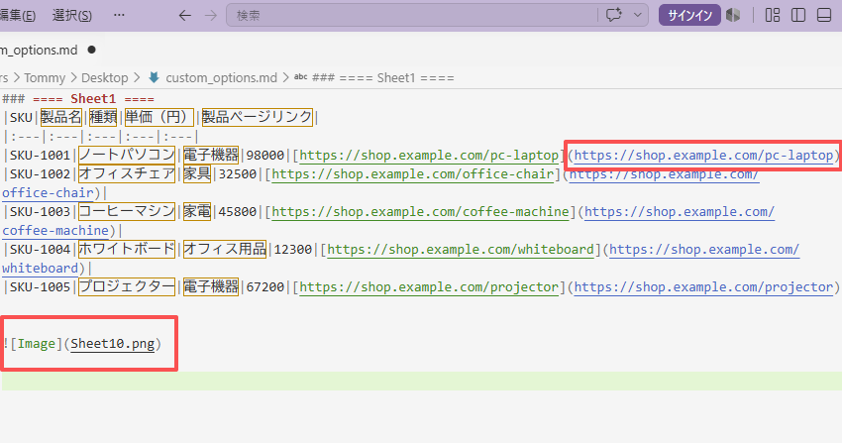Click the unsaved dot on custom_options.md tab

[x=91, y=50]
